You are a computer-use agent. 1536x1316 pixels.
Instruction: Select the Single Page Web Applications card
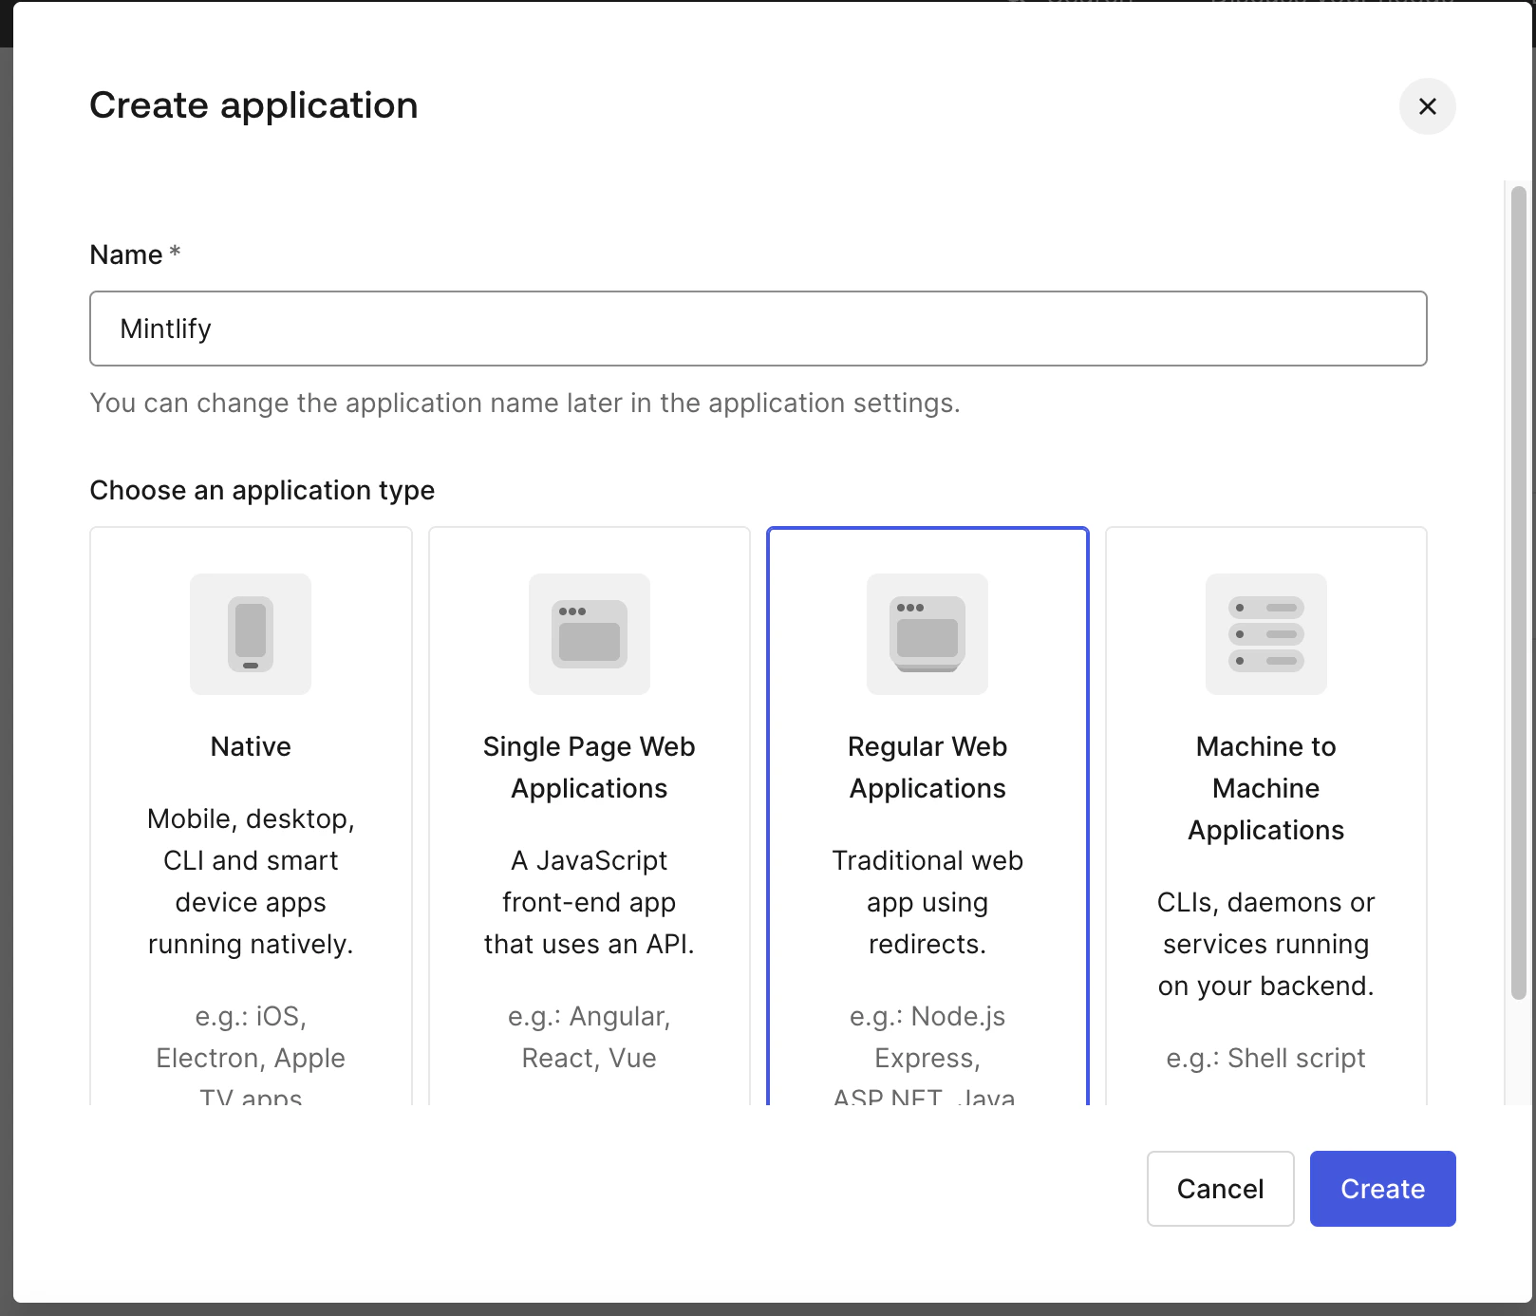[589, 817]
